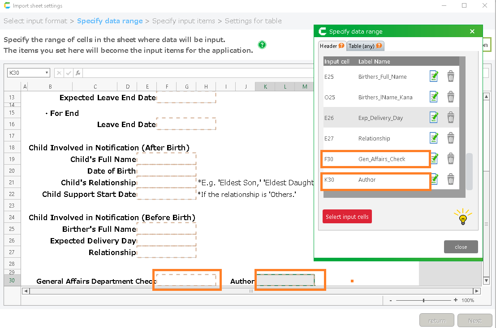The width and height of the screenshot is (496, 328).
Task: Click edit icon for Birthers_Full_Name row
Action: (433, 77)
